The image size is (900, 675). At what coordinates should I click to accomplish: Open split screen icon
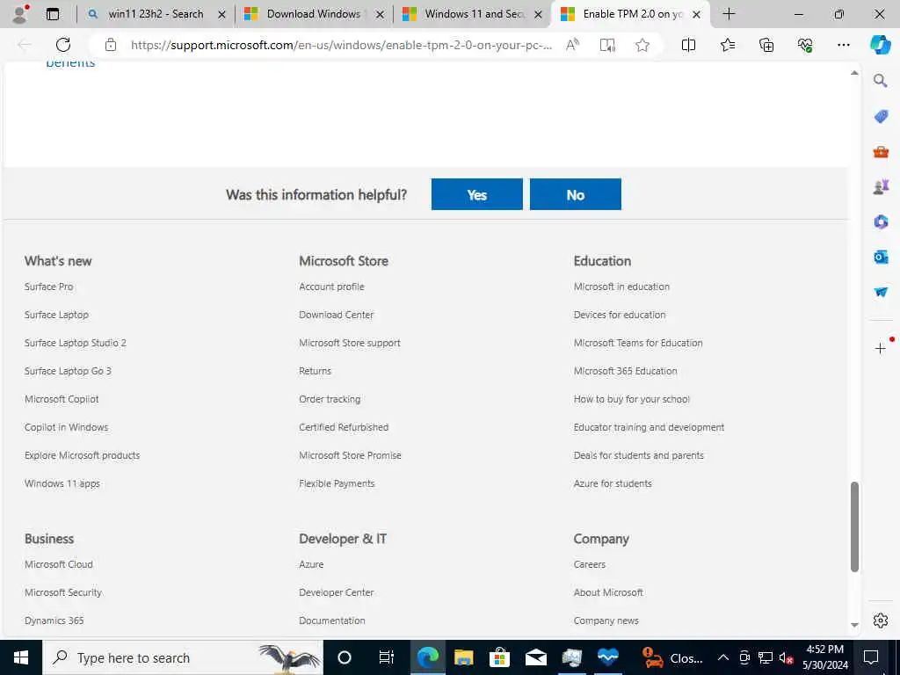tap(688, 45)
